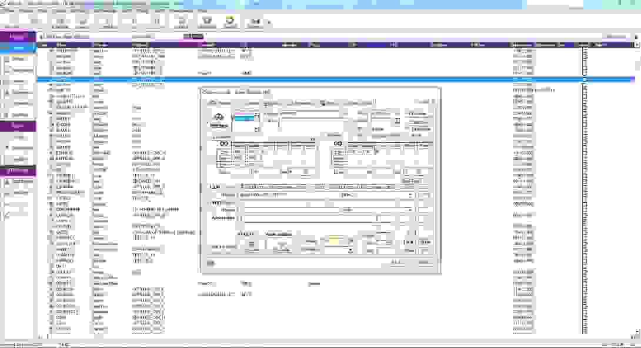641x348 pixels.
Task: Click the cyan highlighted item in the left sidebar
Action: point(18,49)
